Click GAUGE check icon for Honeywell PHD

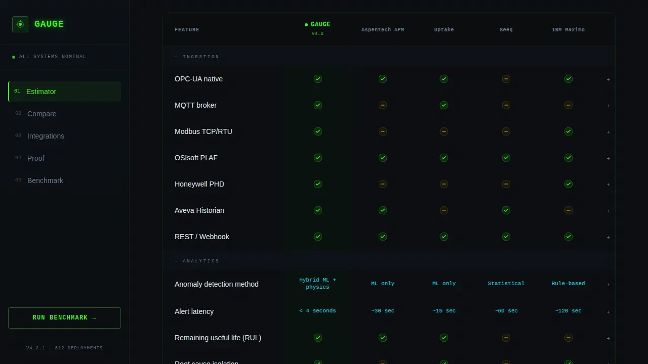318,184
